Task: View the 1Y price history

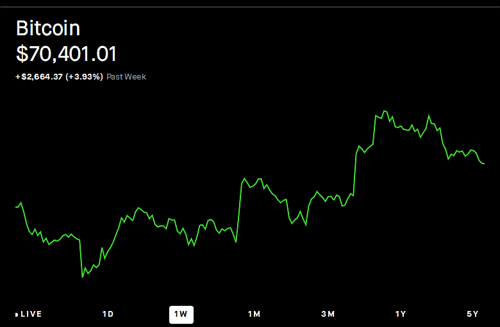Action: coord(401,314)
